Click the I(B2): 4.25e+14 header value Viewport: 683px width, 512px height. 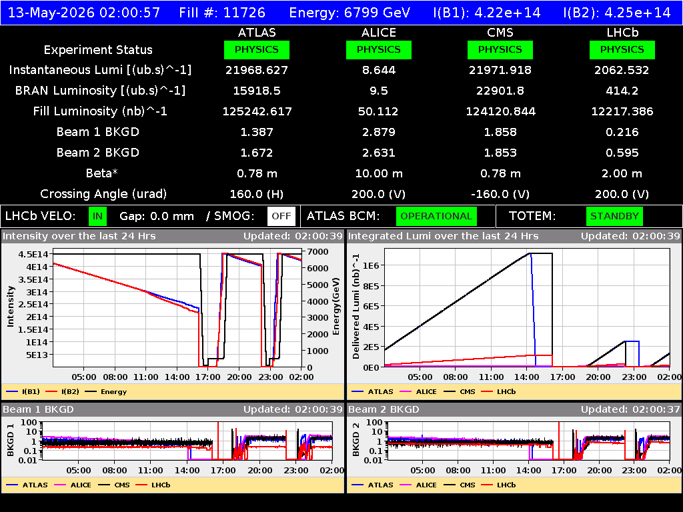click(617, 13)
